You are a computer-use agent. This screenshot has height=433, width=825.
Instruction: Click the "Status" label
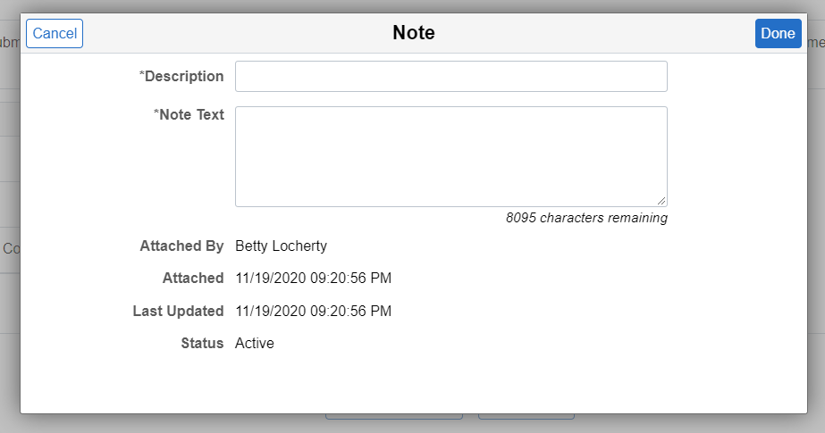click(203, 343)
